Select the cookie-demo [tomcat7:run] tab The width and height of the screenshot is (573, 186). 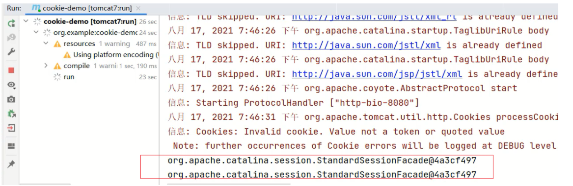(82, 8)
